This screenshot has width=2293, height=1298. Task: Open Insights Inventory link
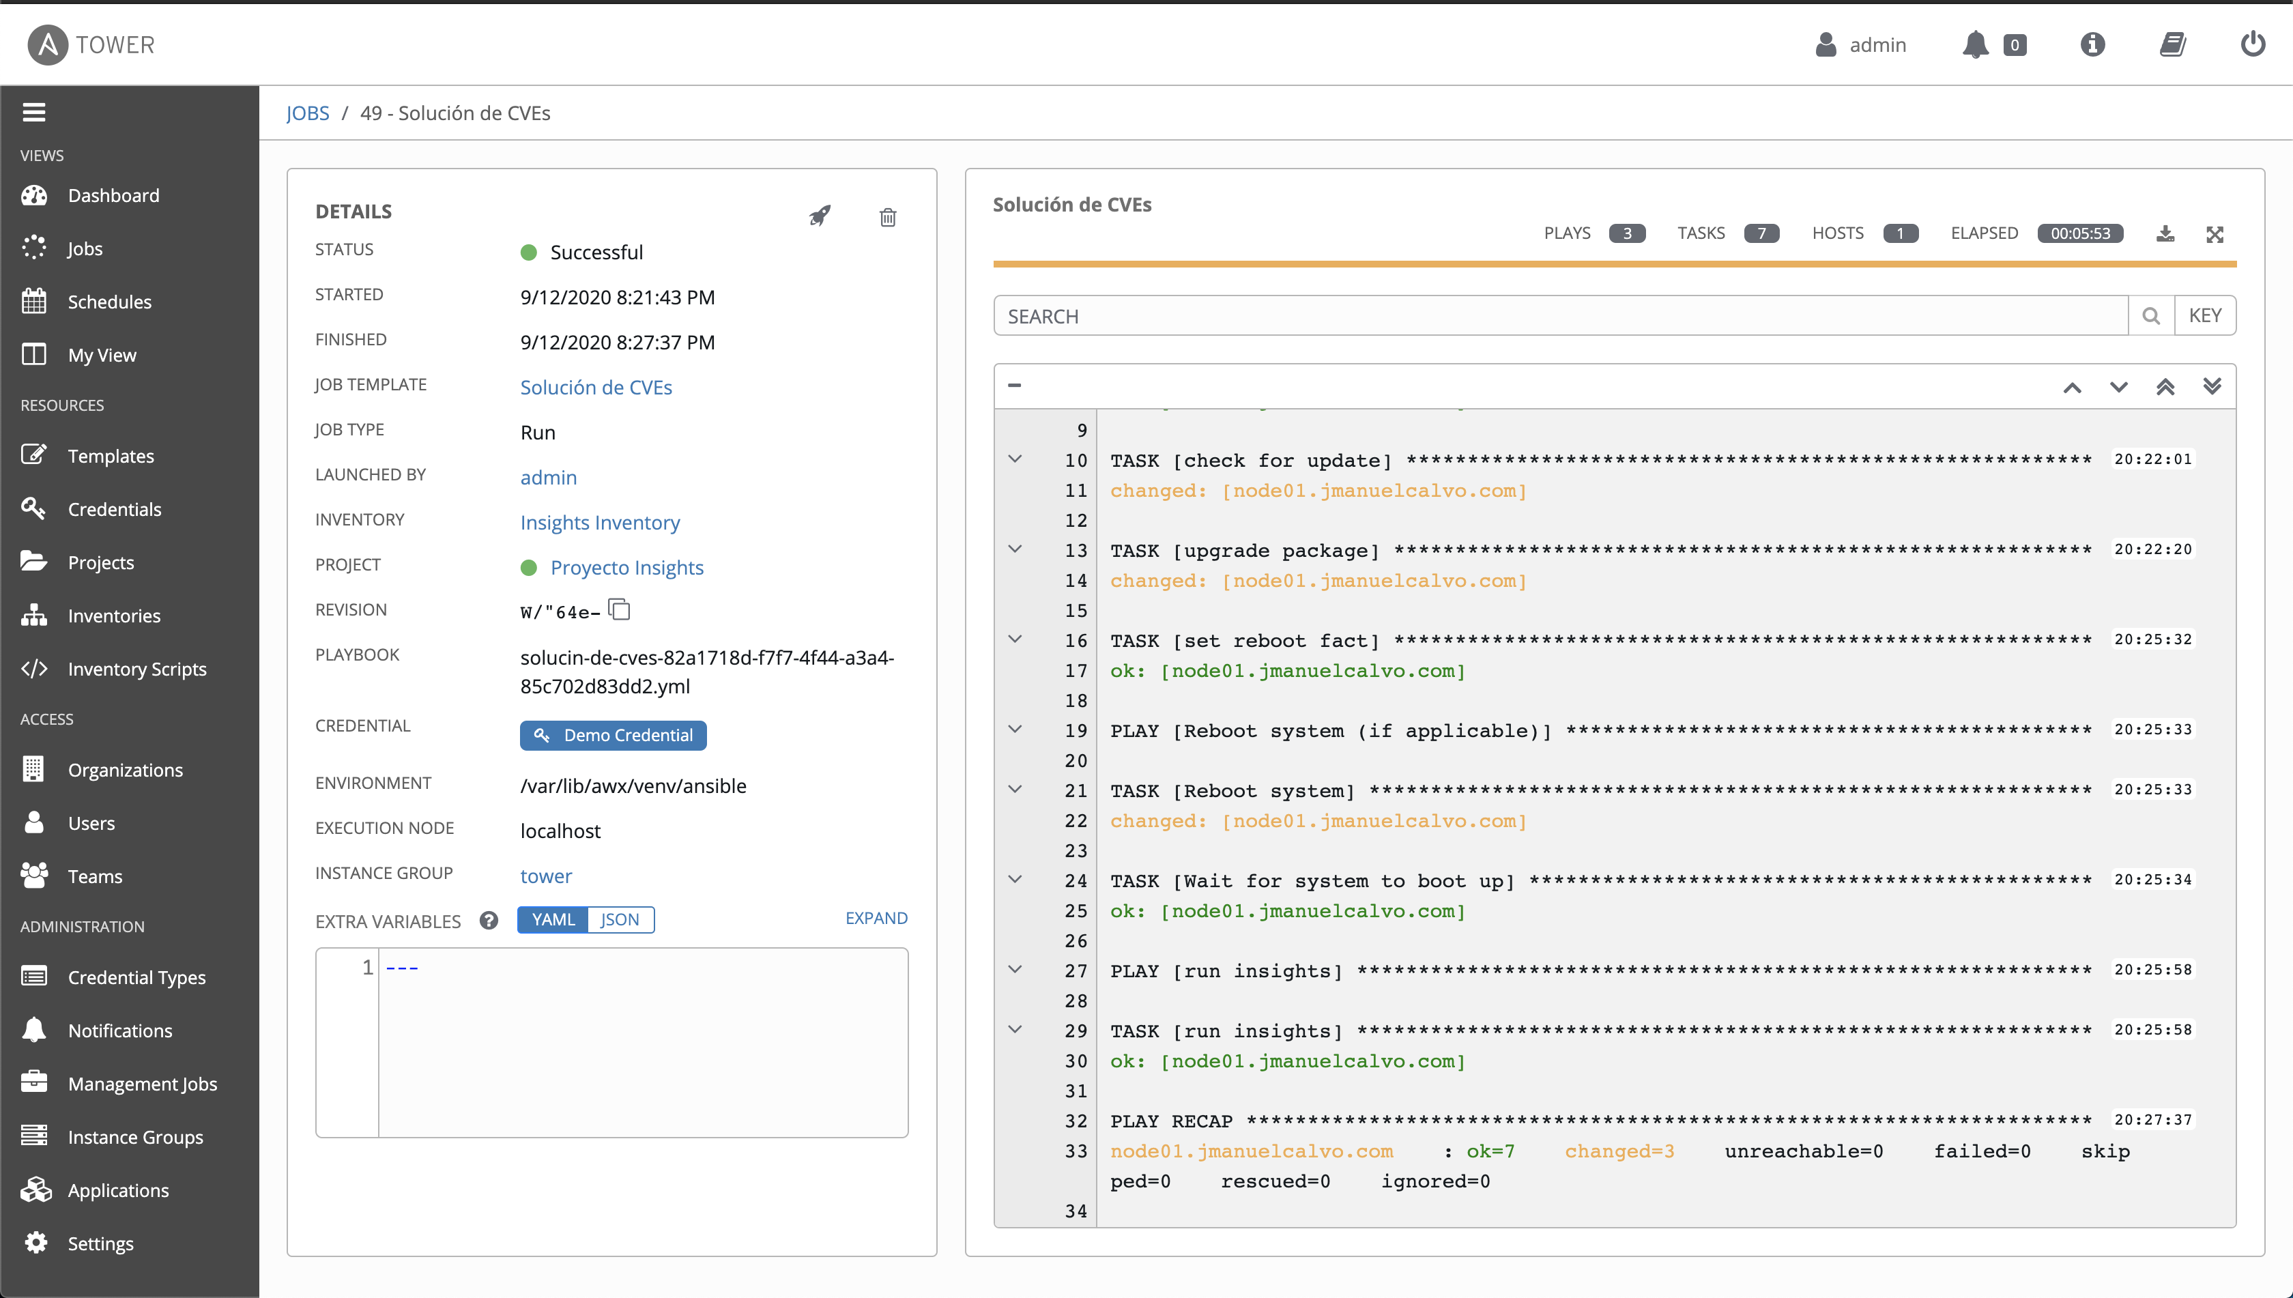600,523
